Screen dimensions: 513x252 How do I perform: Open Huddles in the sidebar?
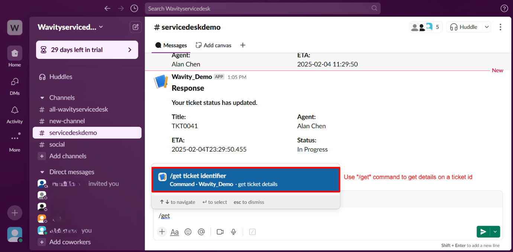(87, 77)
